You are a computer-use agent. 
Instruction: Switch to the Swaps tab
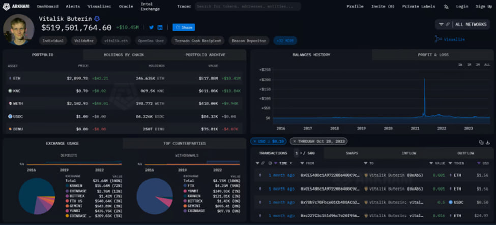pos(352,153)
